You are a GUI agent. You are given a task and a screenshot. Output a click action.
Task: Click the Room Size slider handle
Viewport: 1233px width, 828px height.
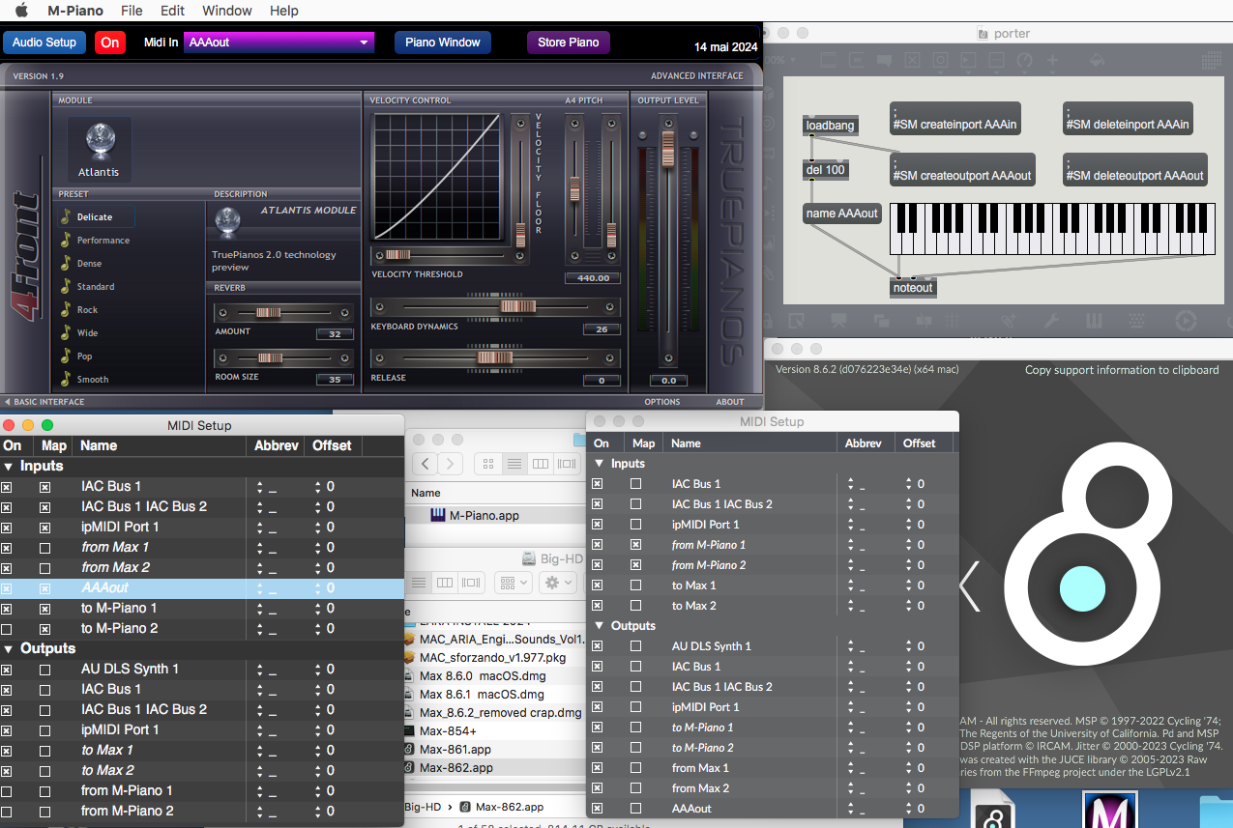270,358
